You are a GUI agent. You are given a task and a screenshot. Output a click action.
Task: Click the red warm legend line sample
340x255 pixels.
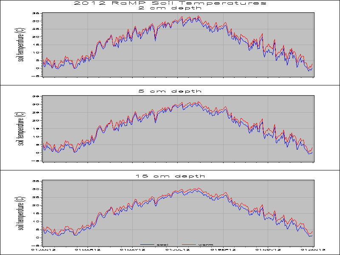tap(189, 245)
